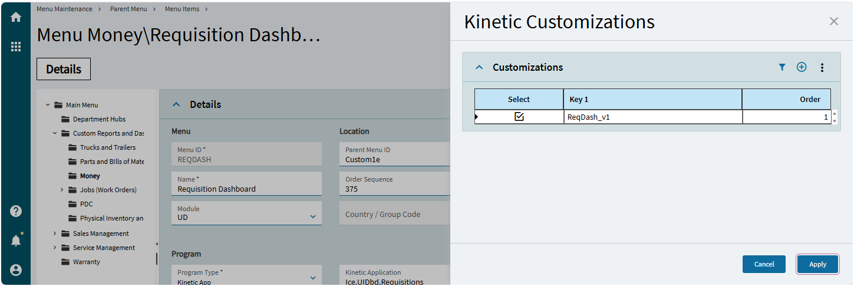The image size is (854, 286).
Task: Click the Customizations filter icon
Action: 782,67
